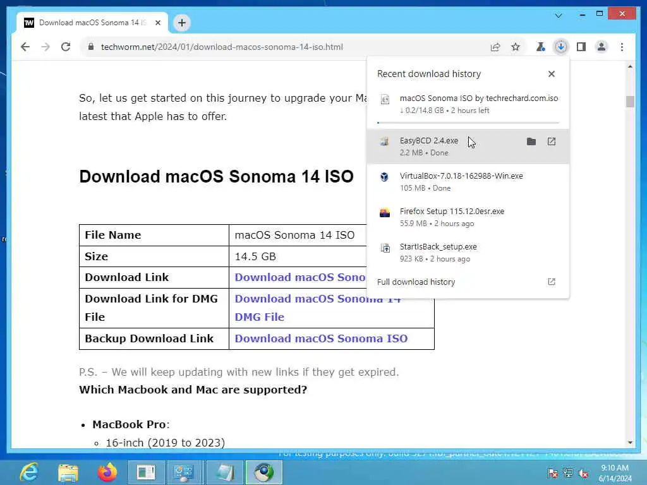
Task: Select the Download macOS Sonoma 14 tab
Action: [x=92, y=23]
